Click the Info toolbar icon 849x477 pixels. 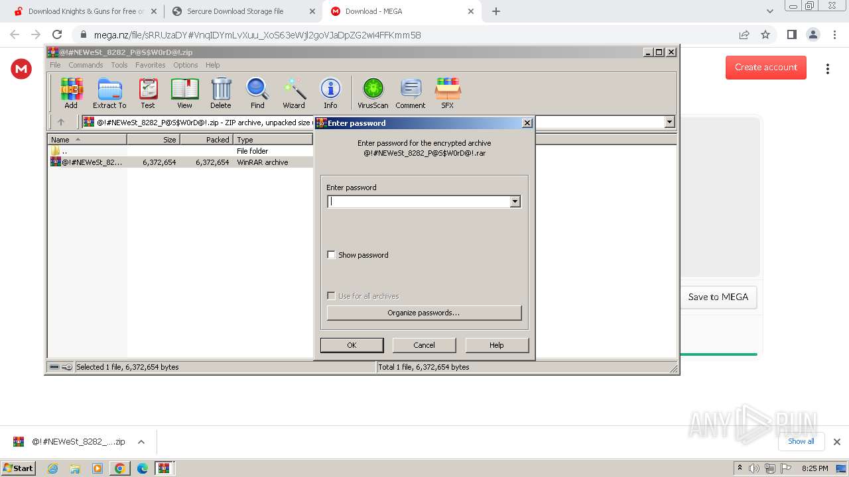click(x=330, y=93)
